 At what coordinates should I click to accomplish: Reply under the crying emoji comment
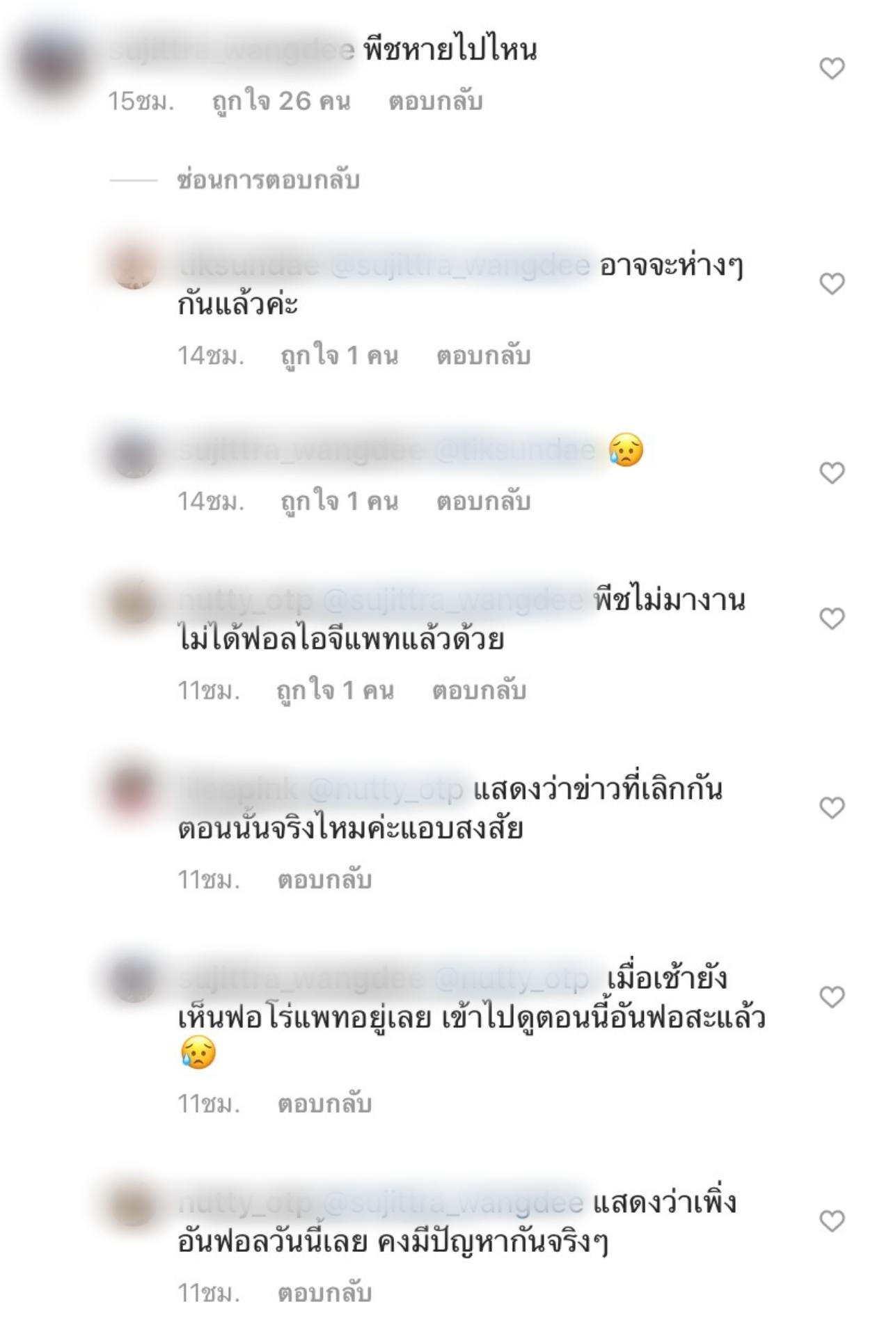[483, 501]
